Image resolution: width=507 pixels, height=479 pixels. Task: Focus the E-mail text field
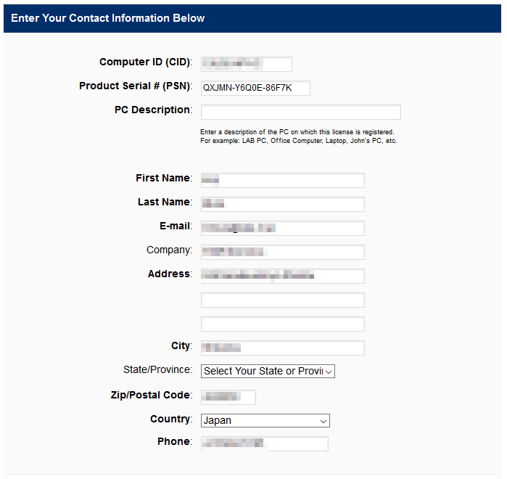tap(282, 228)
